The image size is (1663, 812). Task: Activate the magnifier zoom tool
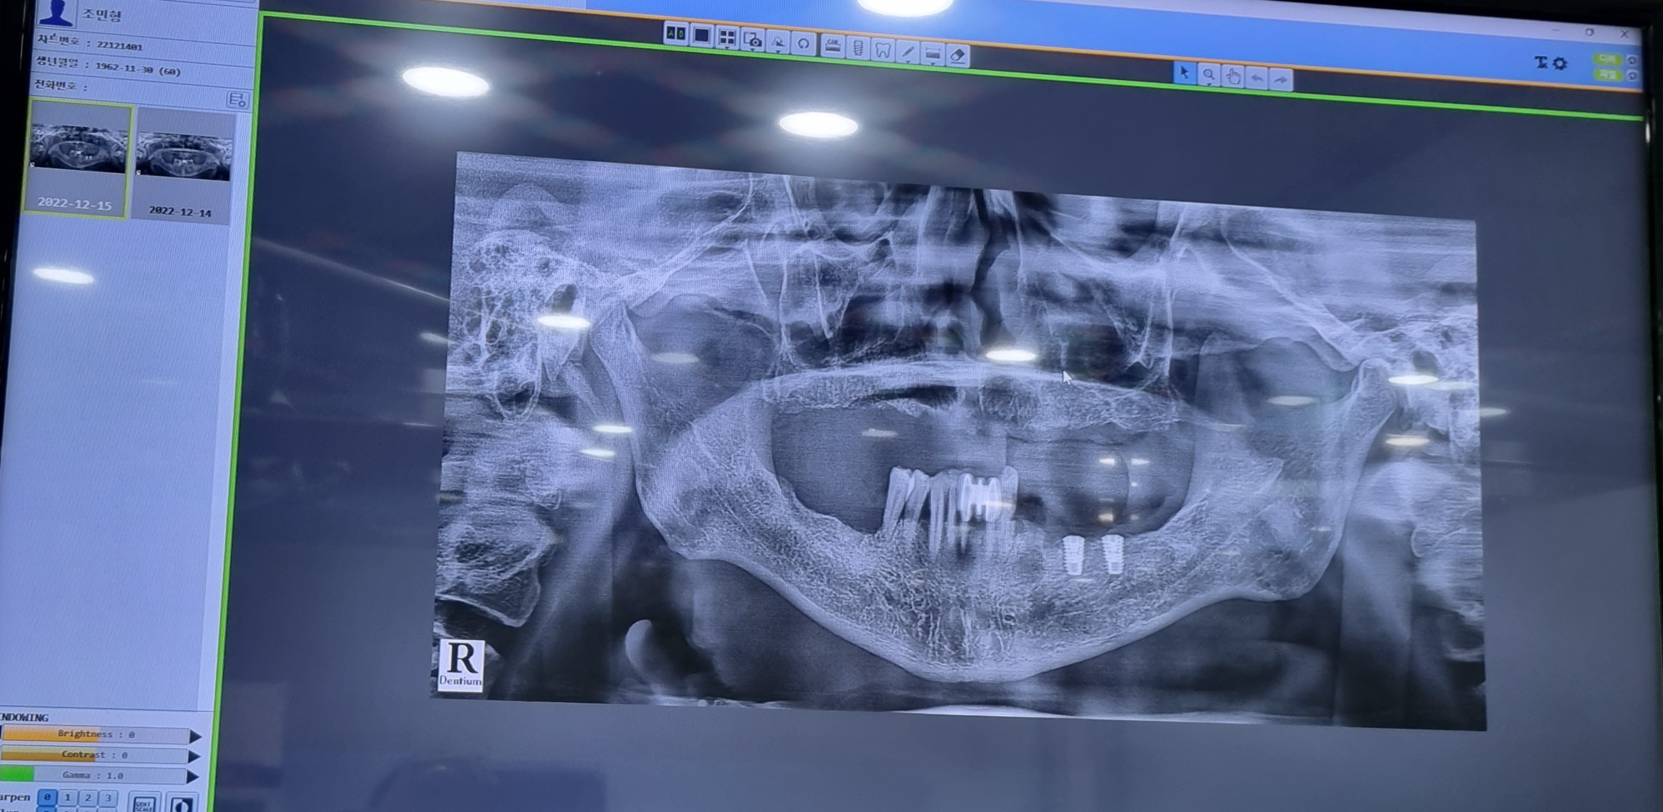click(x=1209, y=76)
